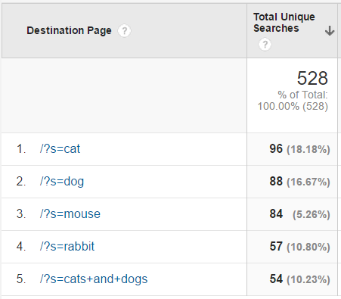The height and width of the screenshot is (299, 341).
Task: Click the 96 searches value for cat
Action: (276, 148)
